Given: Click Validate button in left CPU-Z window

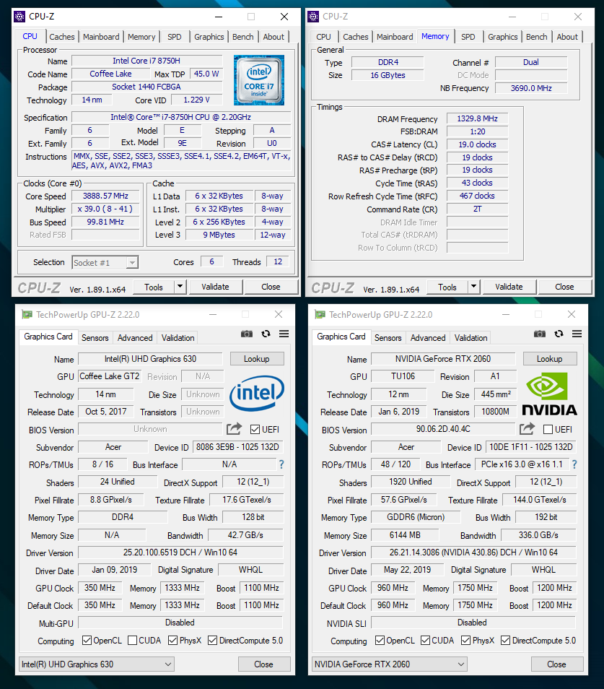Looking at the screenshot, I should (215, 287).
